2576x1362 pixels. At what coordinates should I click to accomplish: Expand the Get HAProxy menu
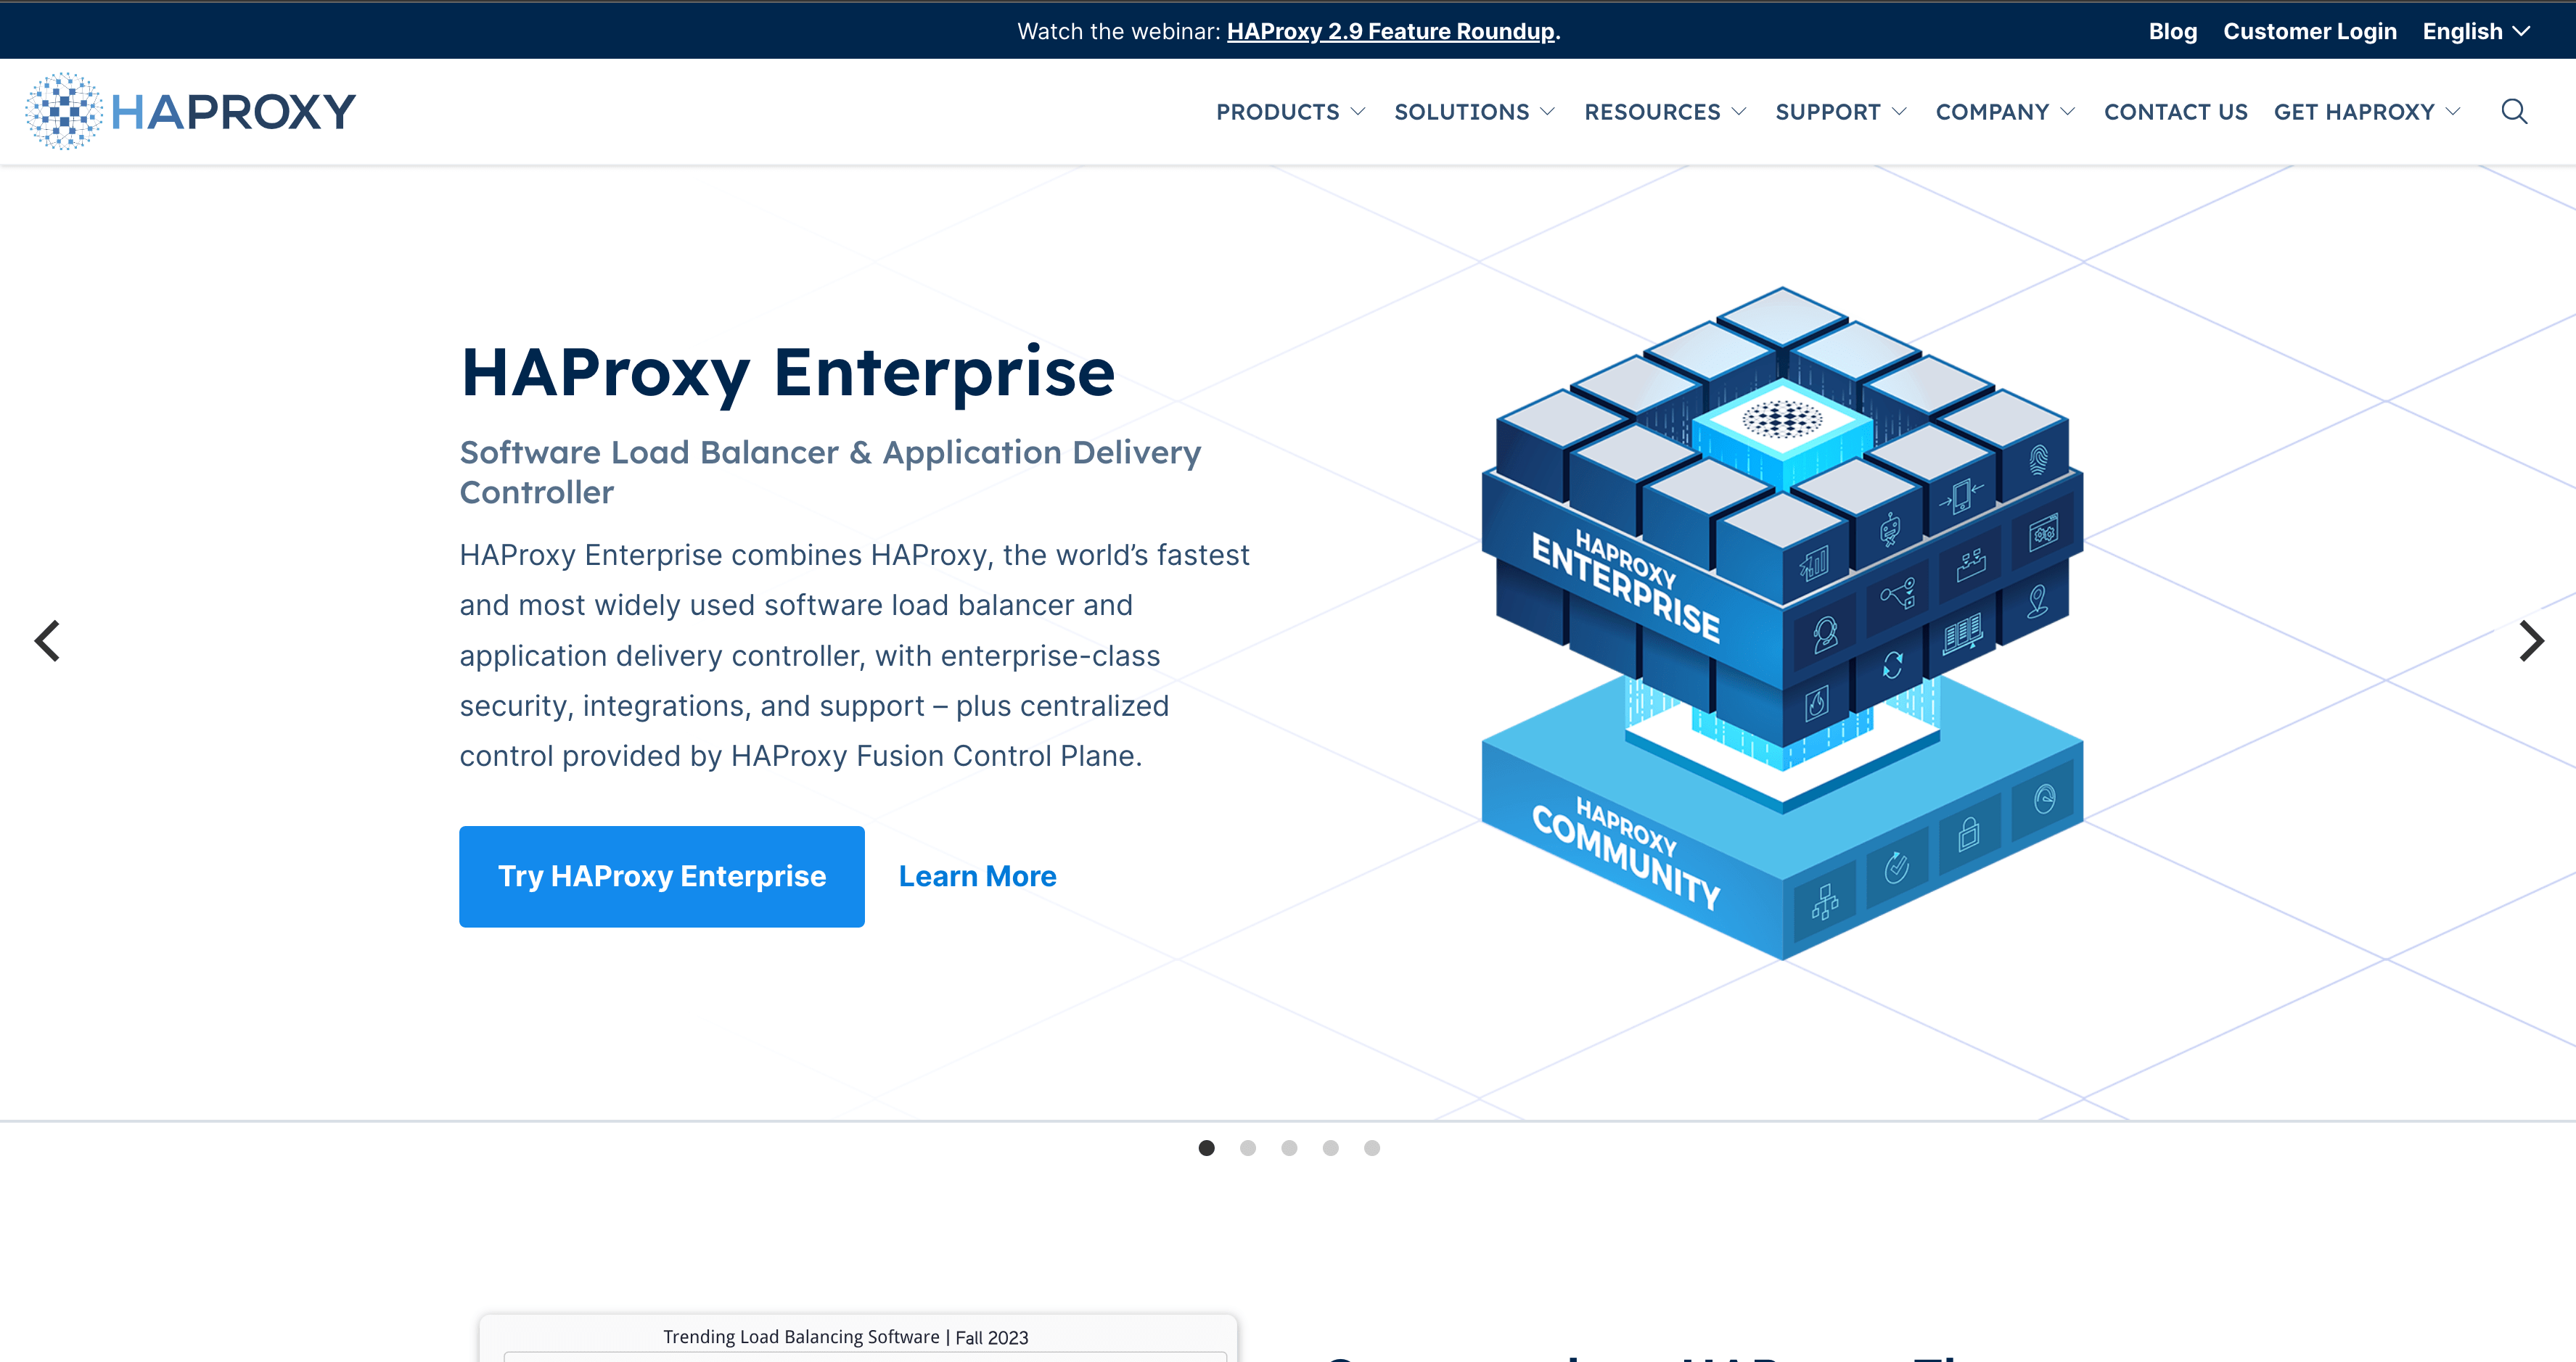(x=2367, y=112)
